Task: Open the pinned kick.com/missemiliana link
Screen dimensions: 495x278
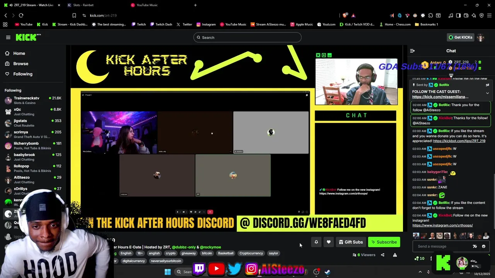Action: (440, 97)
